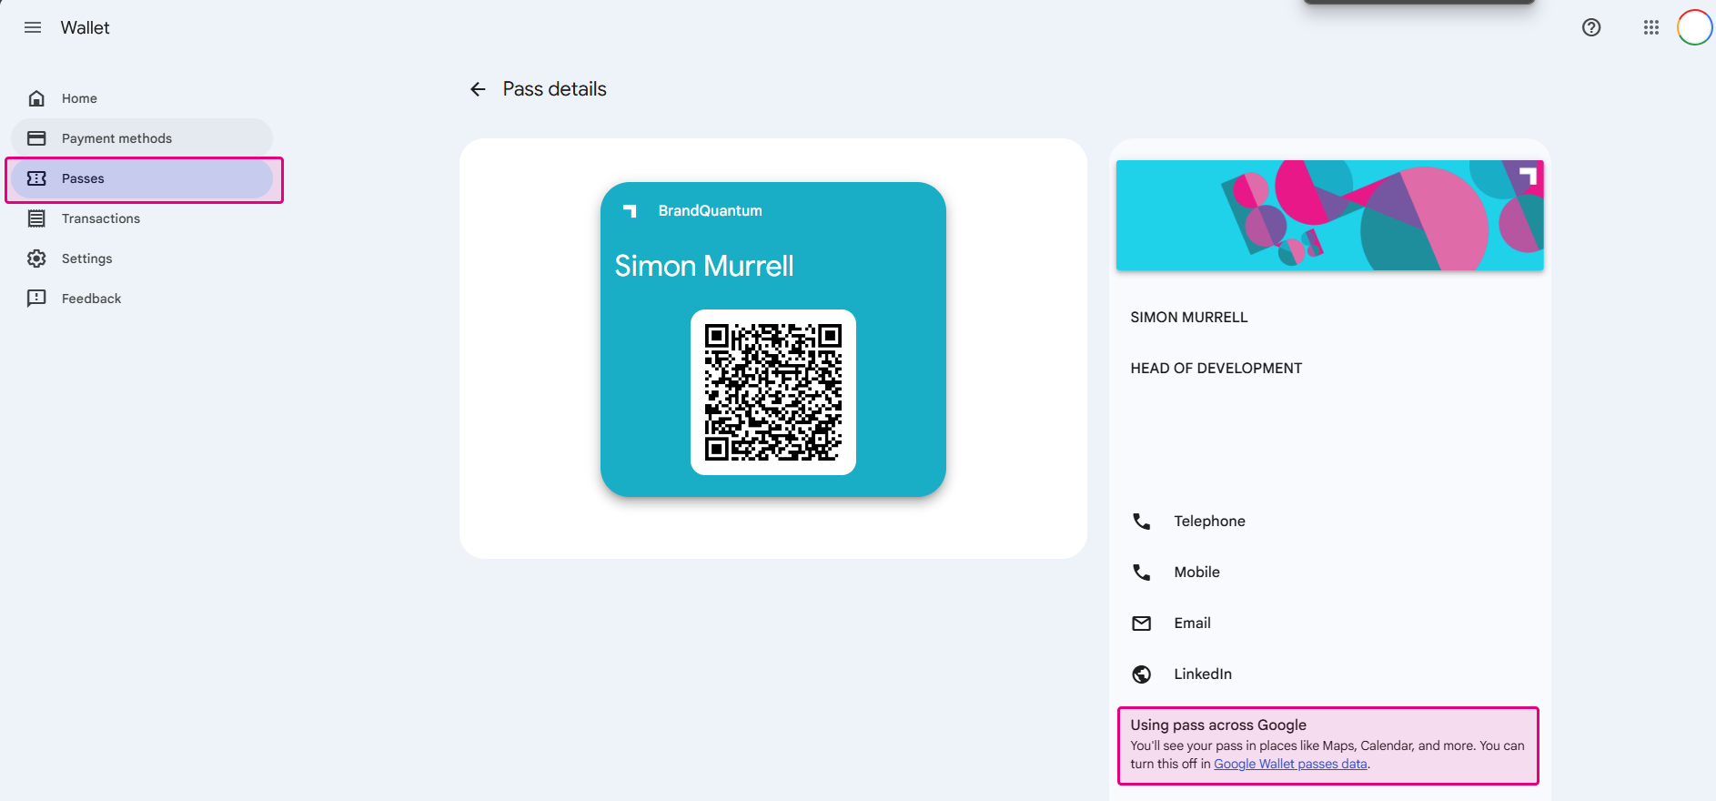1716x801 pixels.
Task: Open Payment methods in sidebar
Action: [142, 138]
